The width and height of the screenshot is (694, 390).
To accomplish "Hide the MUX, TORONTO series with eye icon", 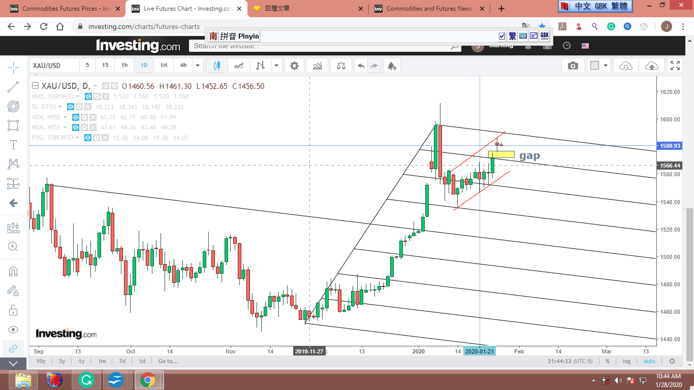I will (88, 96).
